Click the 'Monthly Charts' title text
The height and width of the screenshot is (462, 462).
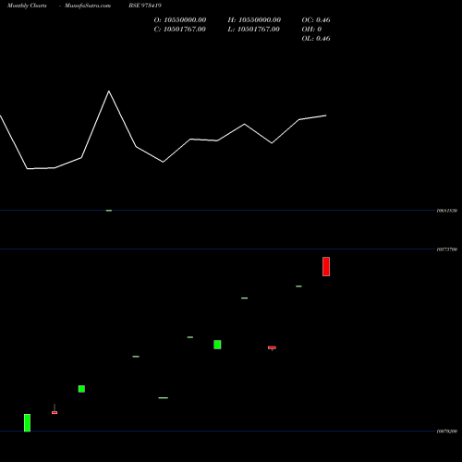pyautogui.click(x=27, y=6)
